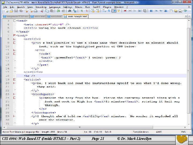Toggle INS insert mode in status bar
Screen dimensions: 193x145
(183, 132)
